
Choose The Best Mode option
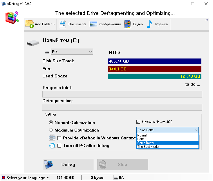(167, 147)
